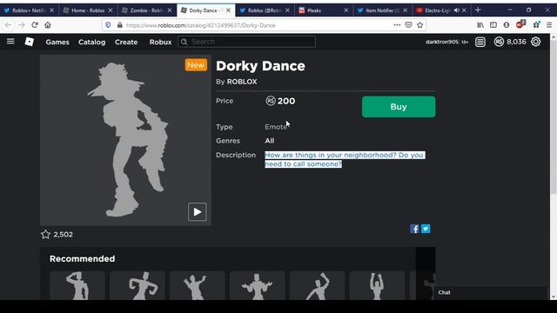This screenshot has width=557, height=313.
Task: Favorite the item with star icon
Action: tap(45, 234)
